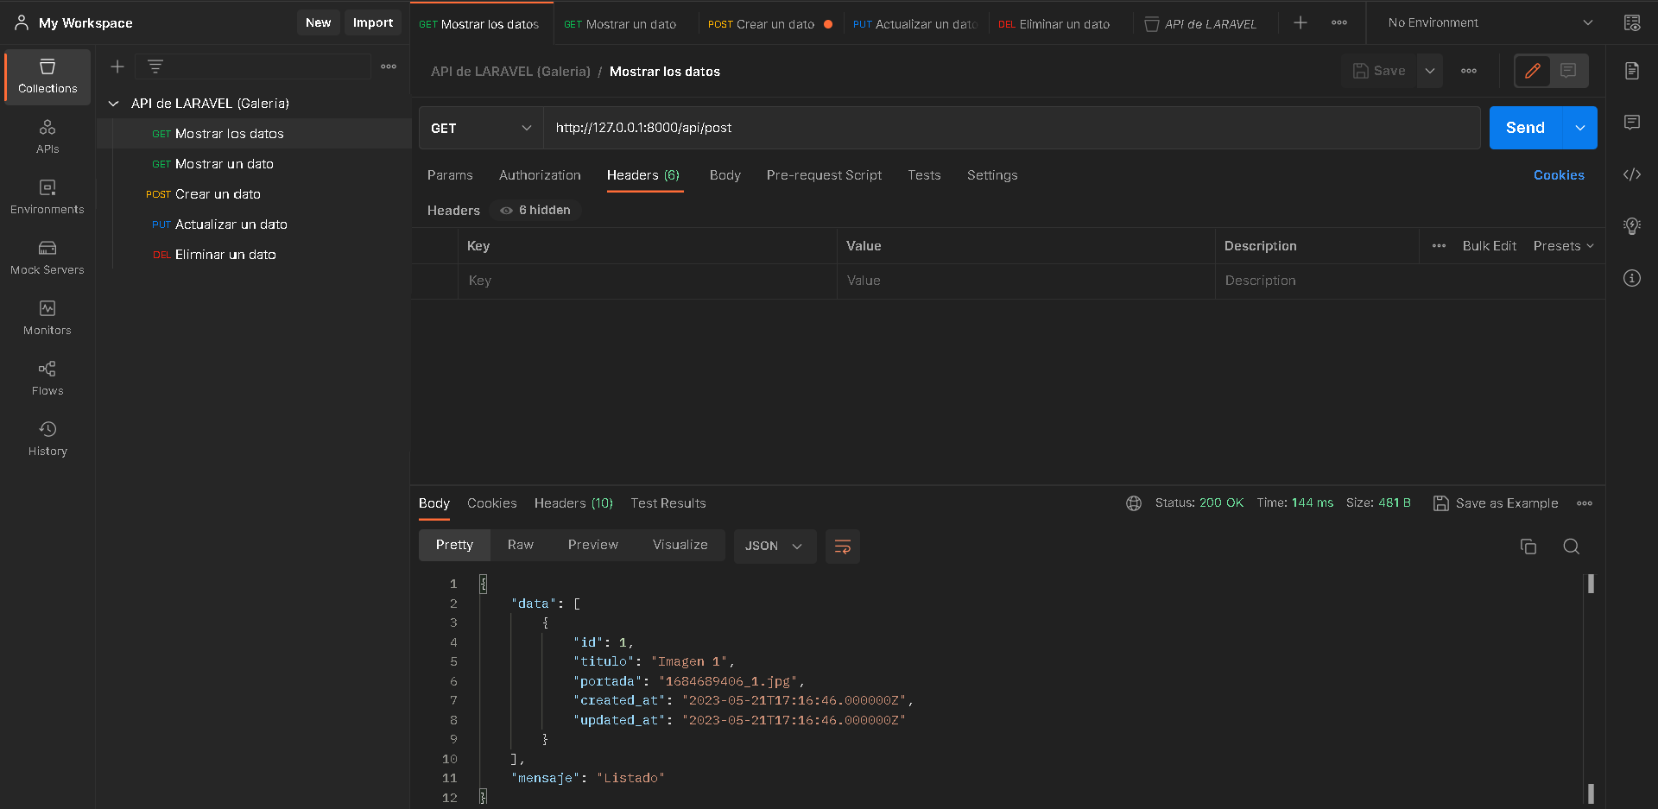Image resolution: width=1658 pixels, height=809 pixels.
Task: Open the Environments sidebar panel
Action: click(x=47, y=198)
